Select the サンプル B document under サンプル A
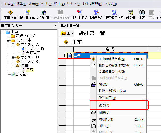This screenshot has width=161, height=133. point(35,49)
